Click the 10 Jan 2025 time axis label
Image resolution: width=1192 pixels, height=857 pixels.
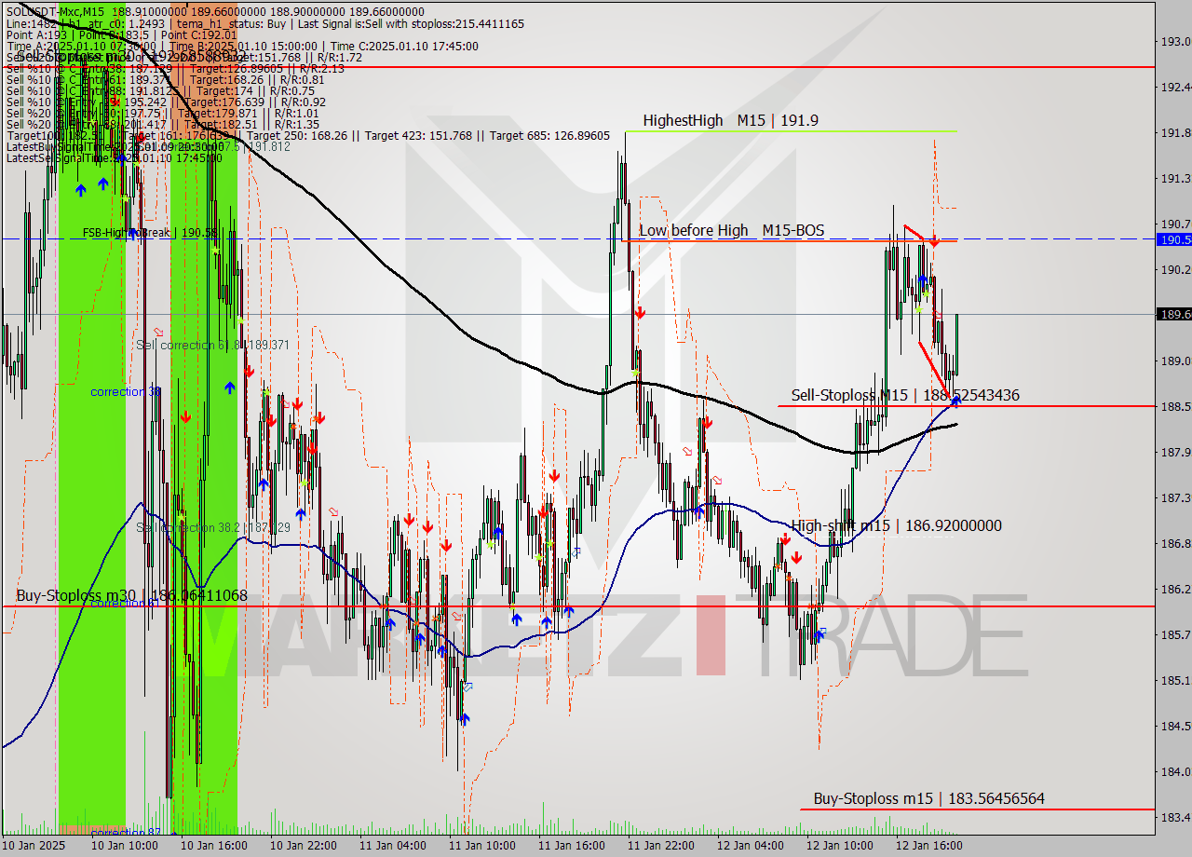34,846
